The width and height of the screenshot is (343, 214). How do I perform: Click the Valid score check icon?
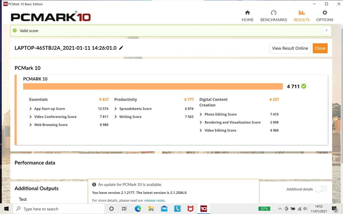15,31
